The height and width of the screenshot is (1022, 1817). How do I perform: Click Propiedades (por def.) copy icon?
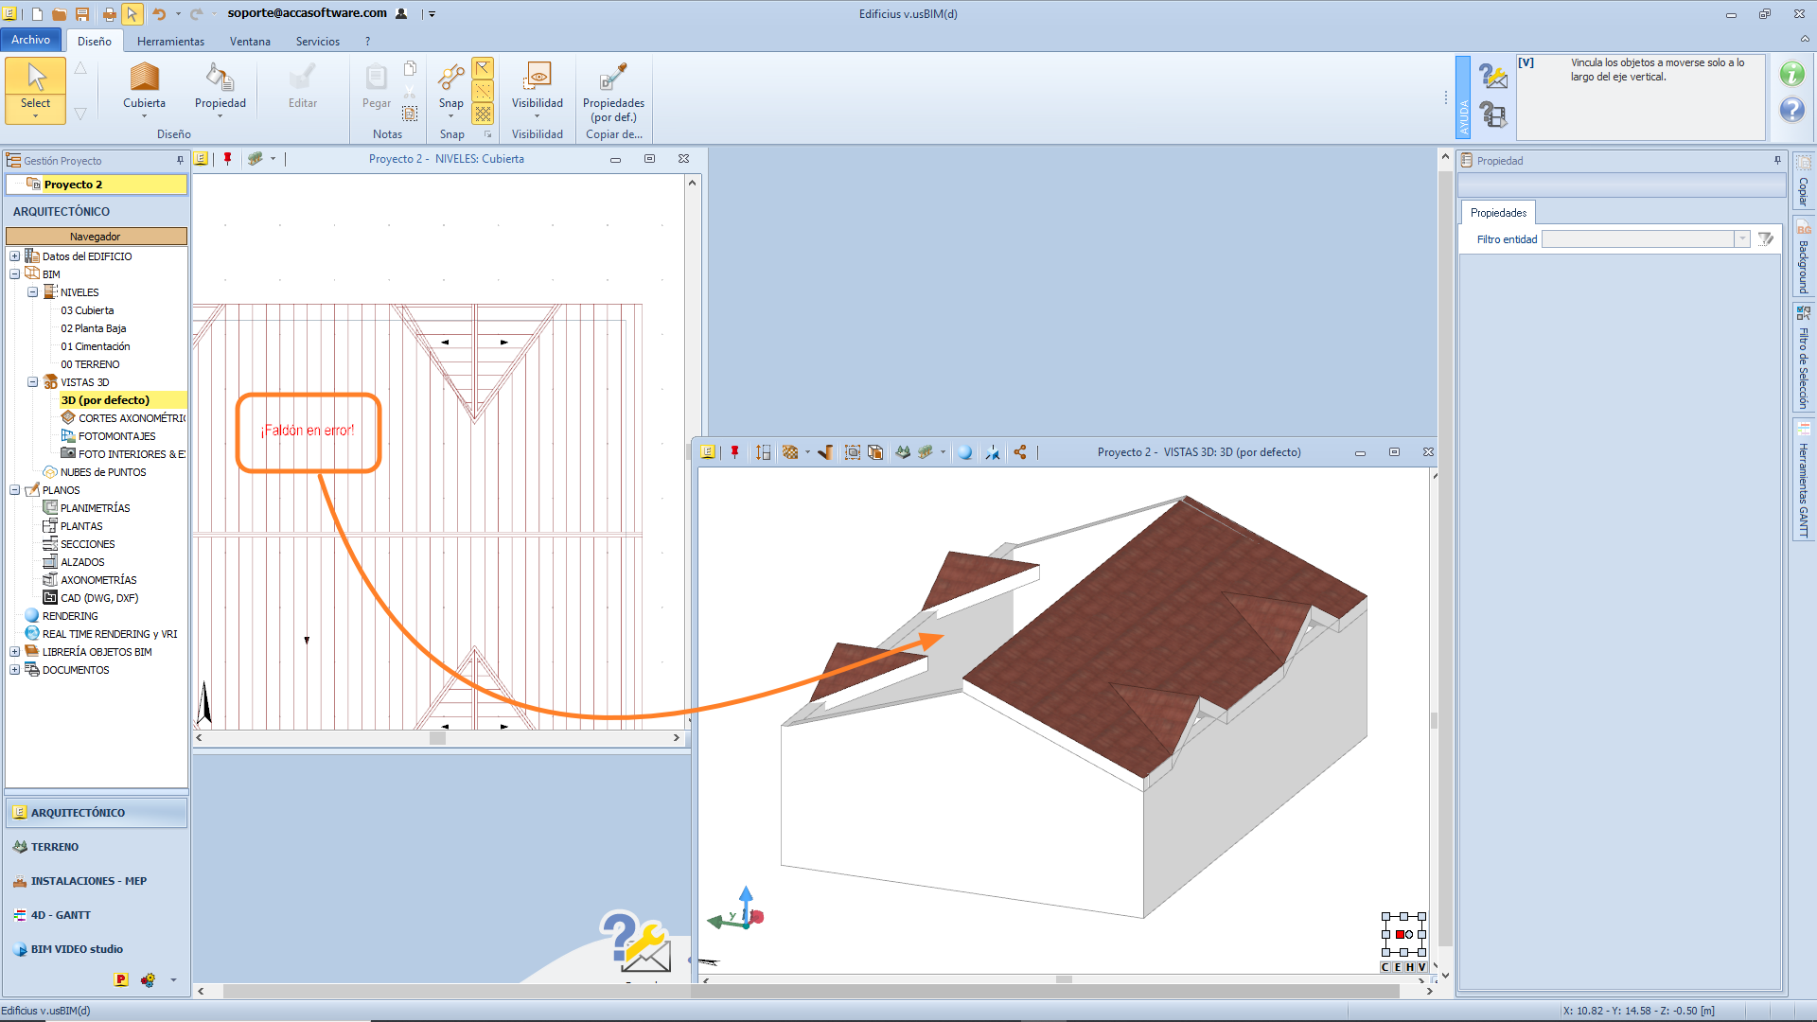pyautogui.click(x=613, y=78)
